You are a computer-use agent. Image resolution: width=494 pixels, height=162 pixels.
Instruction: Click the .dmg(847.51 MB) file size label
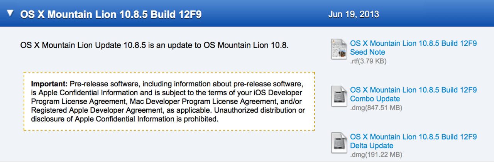point(376,108)
